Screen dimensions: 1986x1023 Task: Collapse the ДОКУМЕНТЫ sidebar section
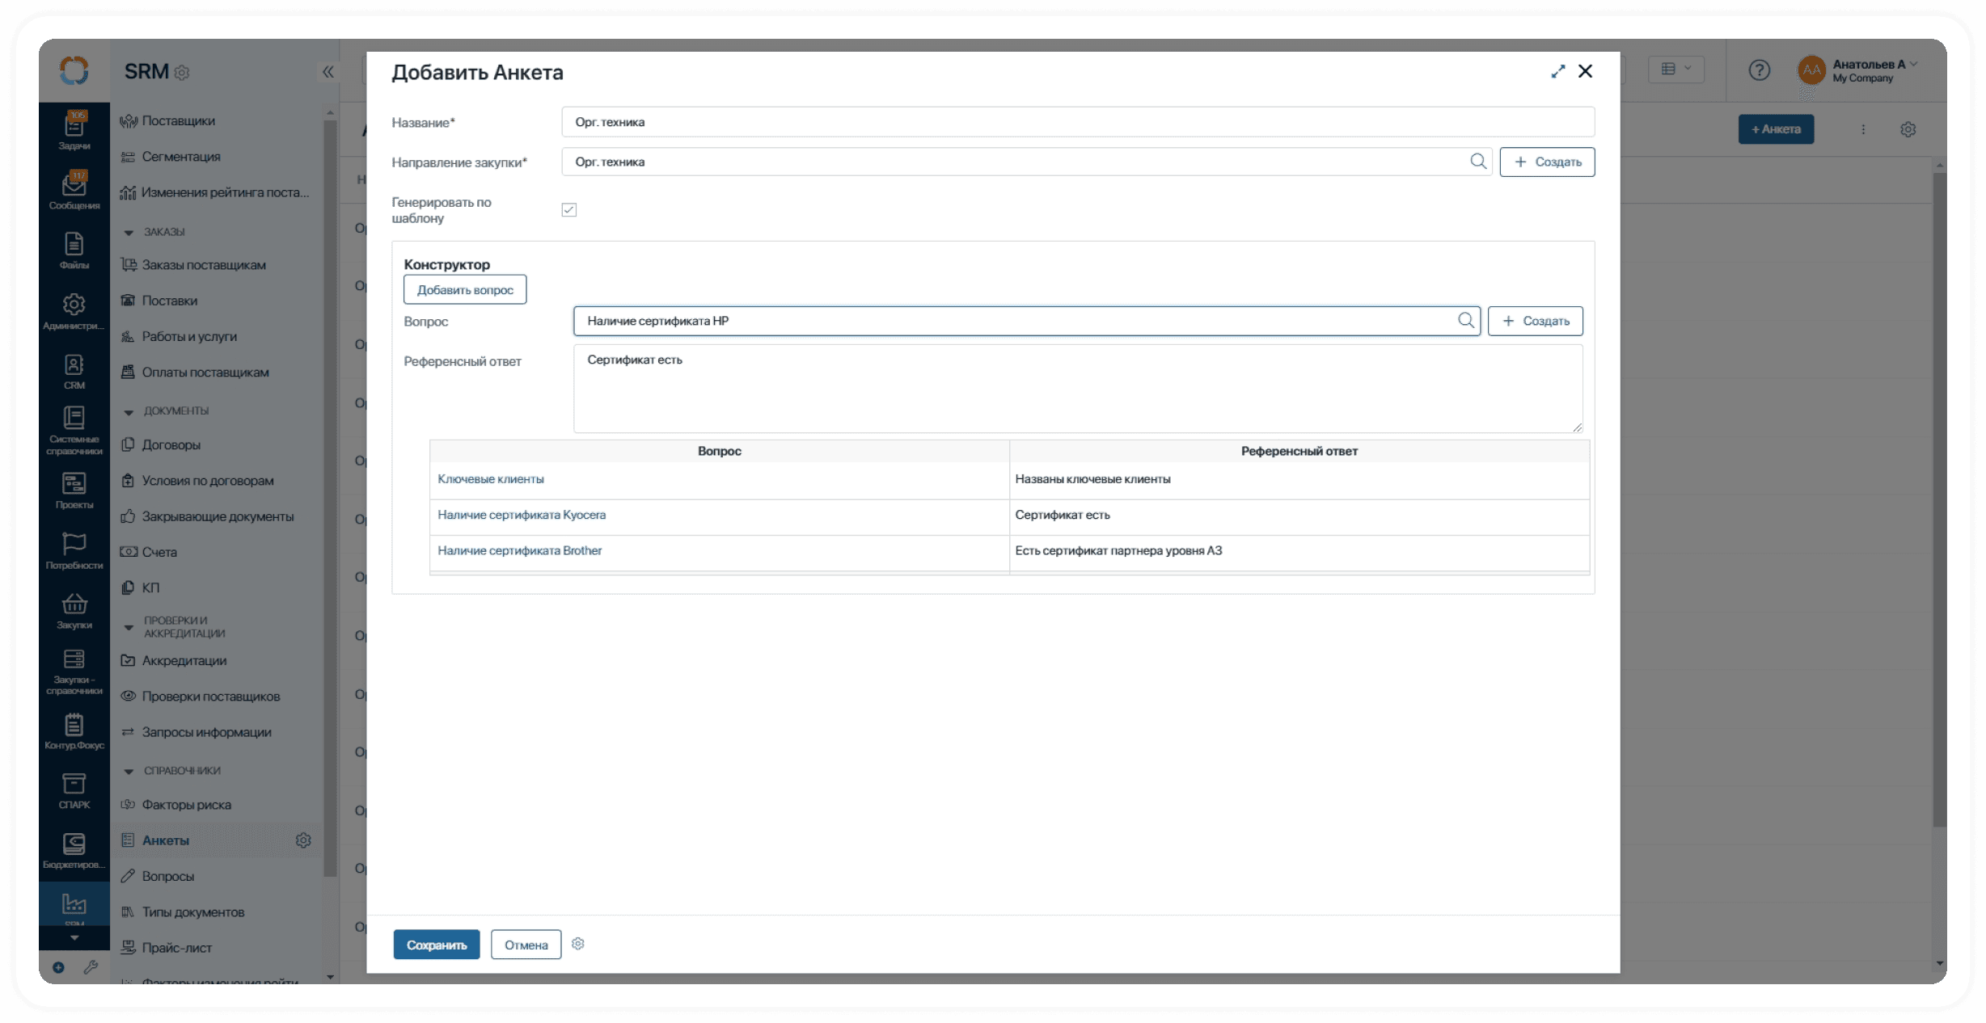coord(129,412)
